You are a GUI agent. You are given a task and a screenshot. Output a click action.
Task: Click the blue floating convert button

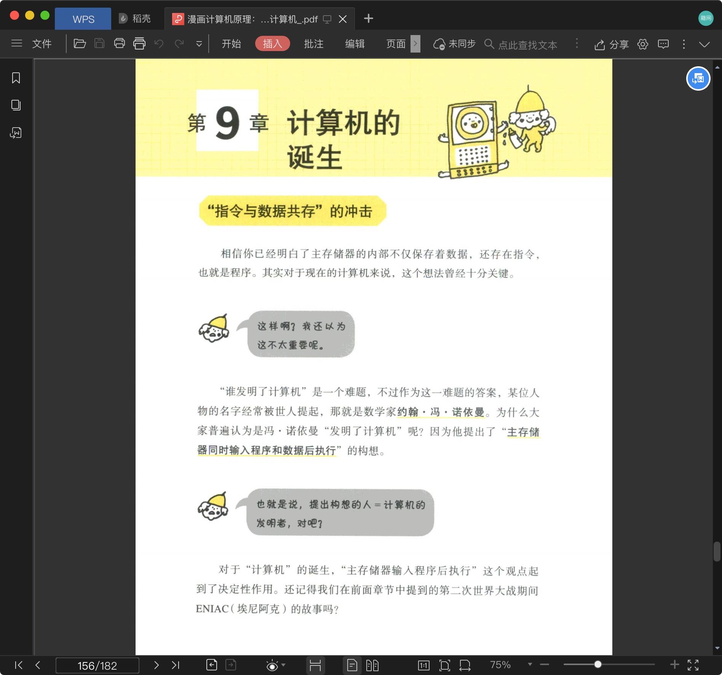coord(698,78)
